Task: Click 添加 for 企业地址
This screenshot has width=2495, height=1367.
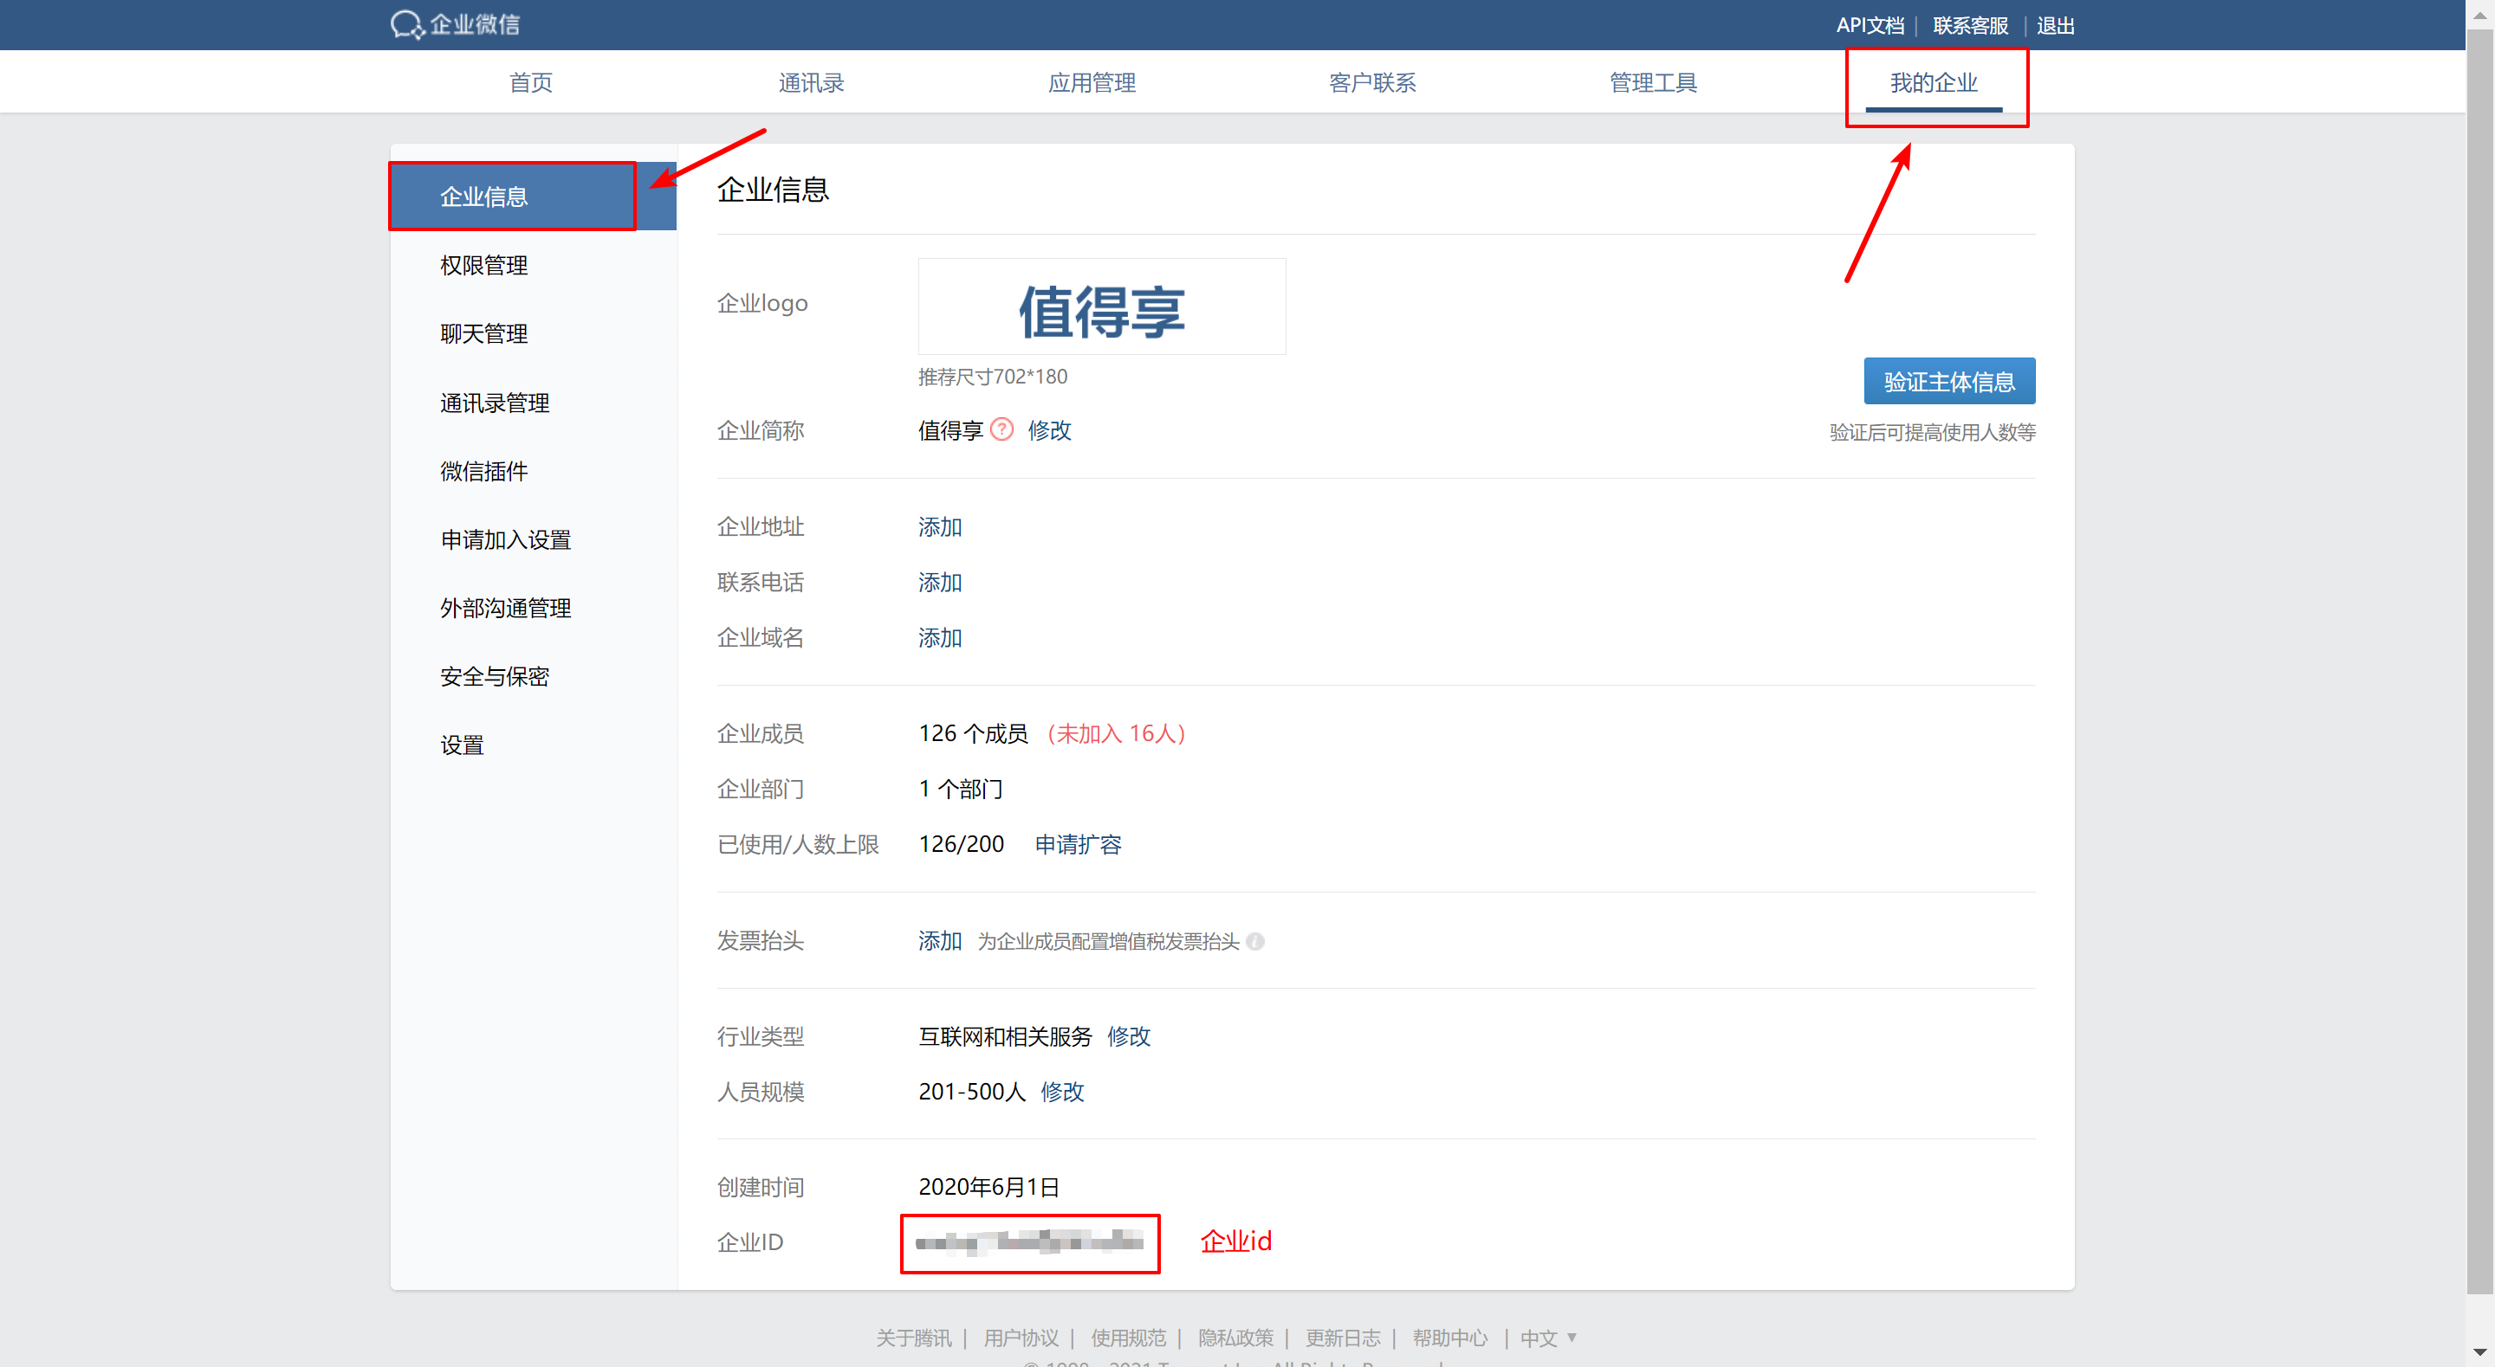Action: [939, 526]
